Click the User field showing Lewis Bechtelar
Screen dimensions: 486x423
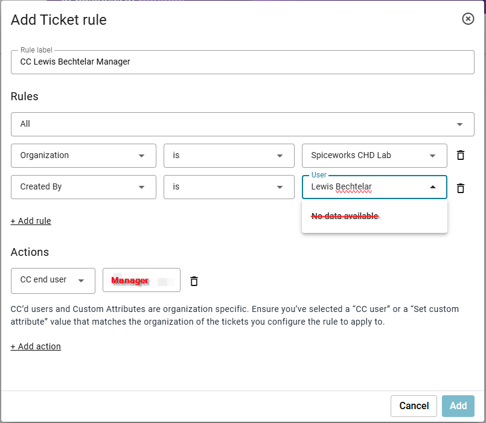tap(362, 187)
